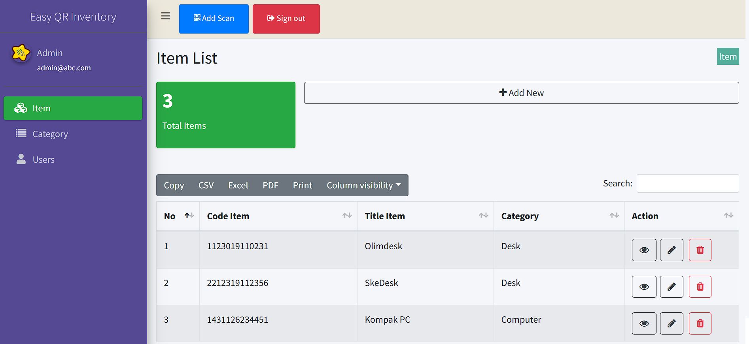This screenshot has height=344, width=749.
Task: Click the green Total Items card
Action: tap(225, 115)
